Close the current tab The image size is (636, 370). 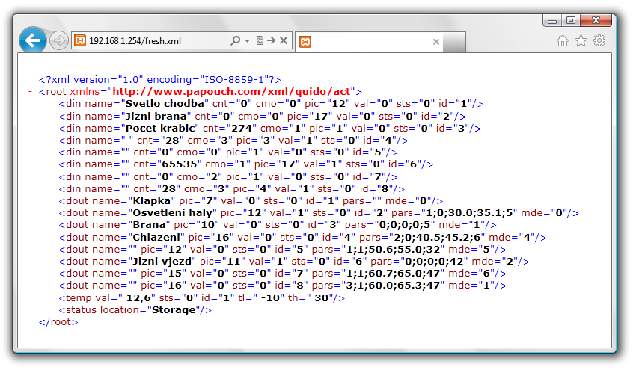[x=436, y=41]
